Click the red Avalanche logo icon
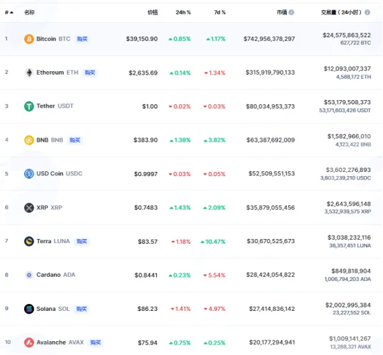Viewport: 383px width, 355px height. [x=29, y=343]
